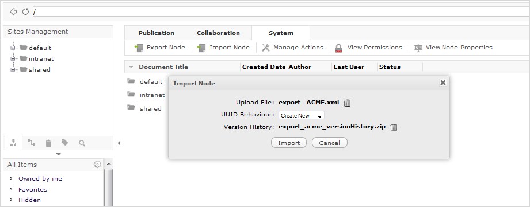Click the address path input field
Screen dimensions: 530x207
click(x=281, y=12)
